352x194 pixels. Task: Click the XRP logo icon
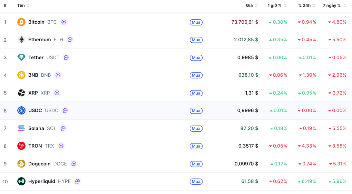click(21, 93)
